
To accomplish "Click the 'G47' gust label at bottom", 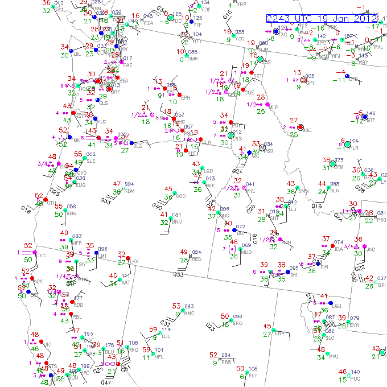I will [x=106, y=382].
